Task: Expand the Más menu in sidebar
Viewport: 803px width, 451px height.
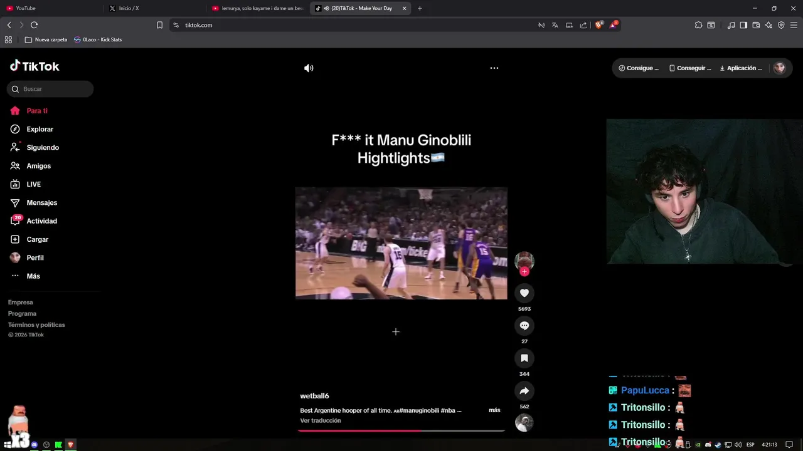Action: [26, 276]
